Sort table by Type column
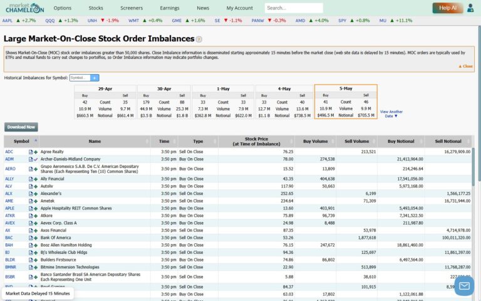Image resolution: width=481 pixels, height=301 pixels. 198,141
